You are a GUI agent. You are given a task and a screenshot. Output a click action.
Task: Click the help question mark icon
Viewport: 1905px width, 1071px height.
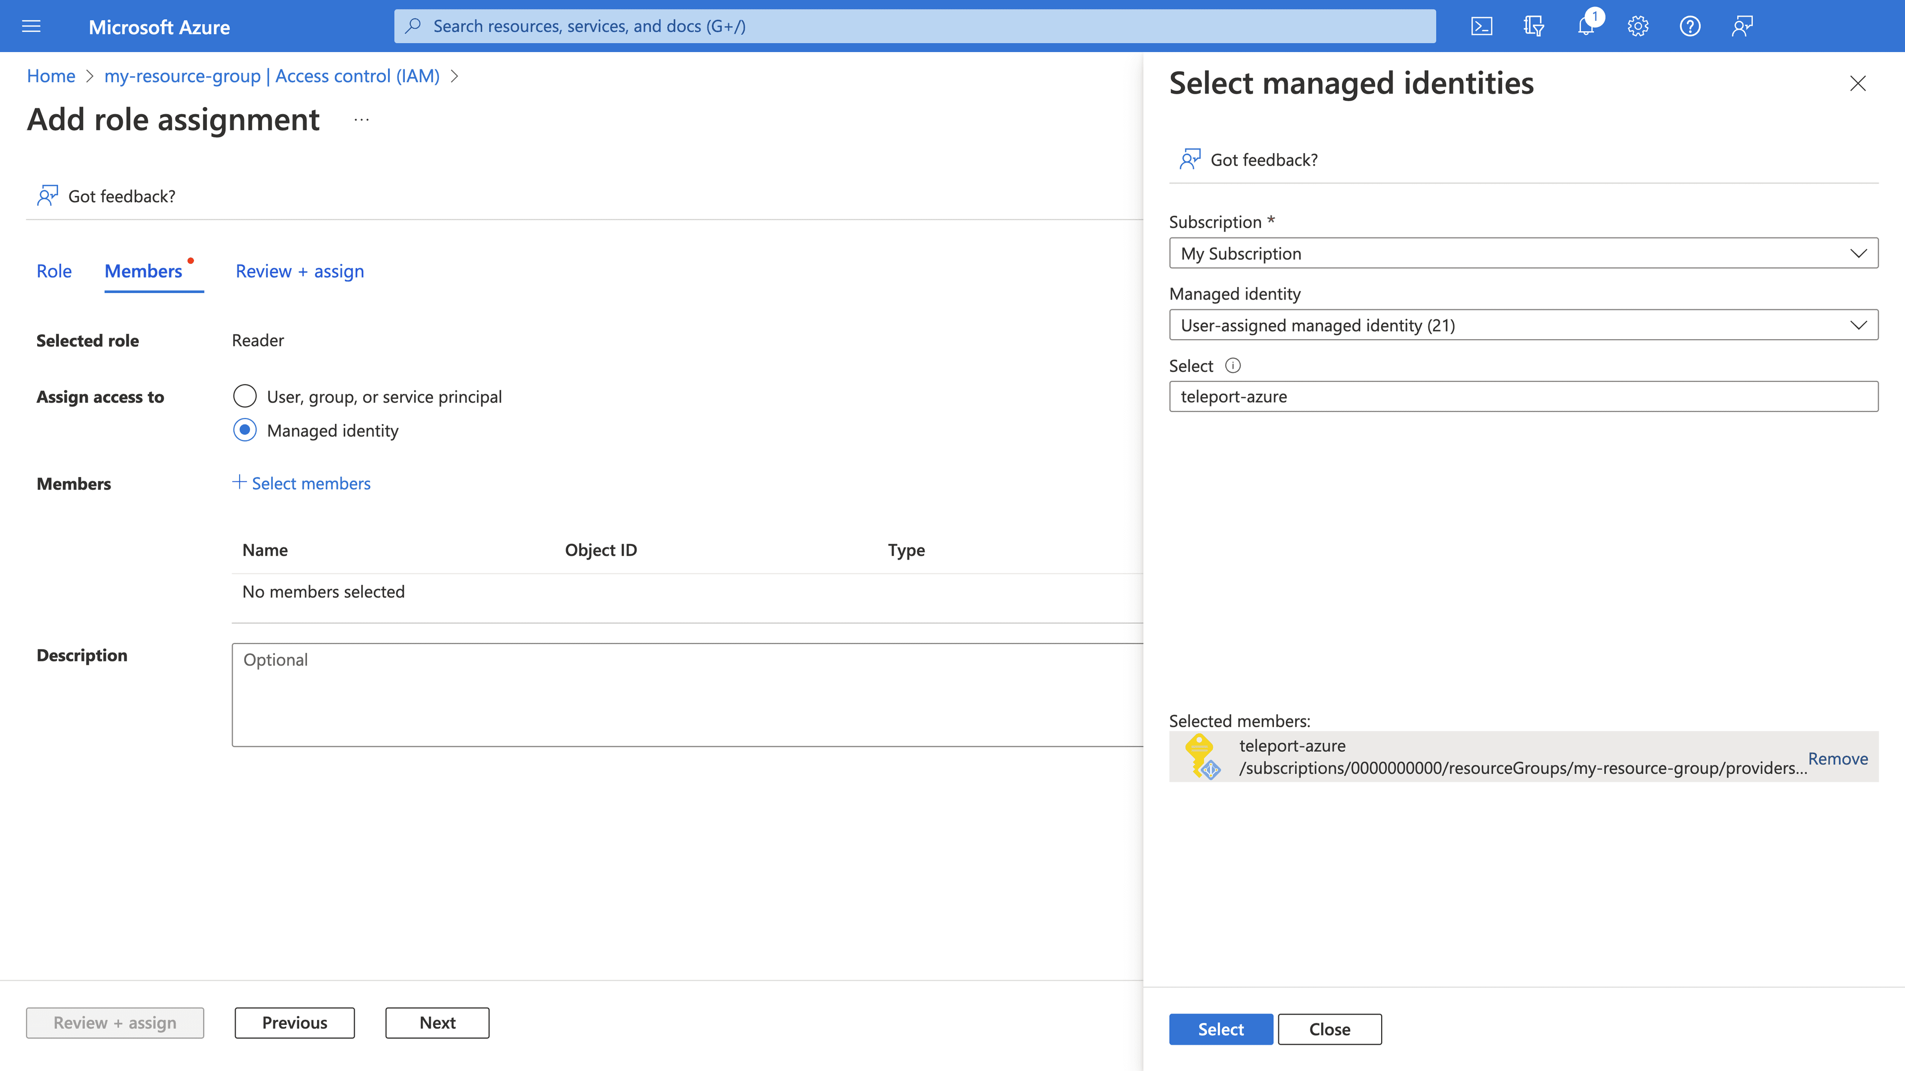(x=1690, y=25)
